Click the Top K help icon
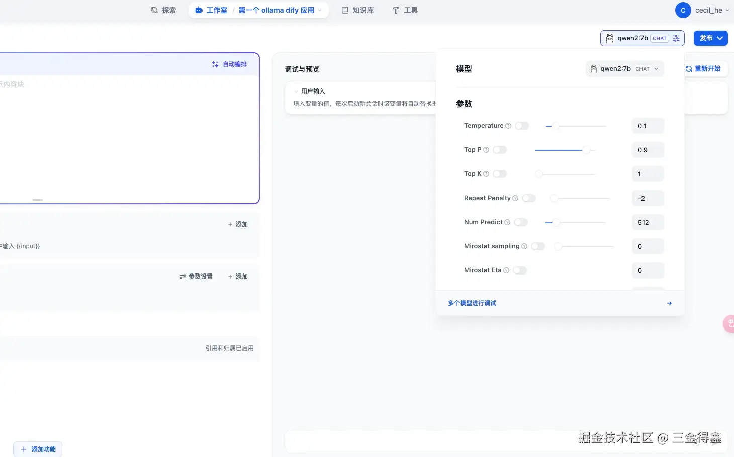This screenshot has width=734, height=457. click(x=486, y=174)
